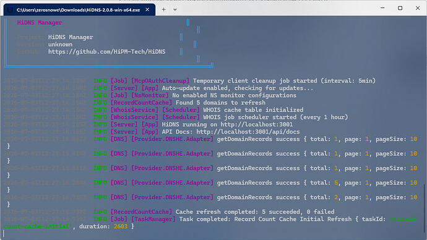The image size is (427, 240).
Task: Maximize the terminal window
Action: [x=400, y=8]
